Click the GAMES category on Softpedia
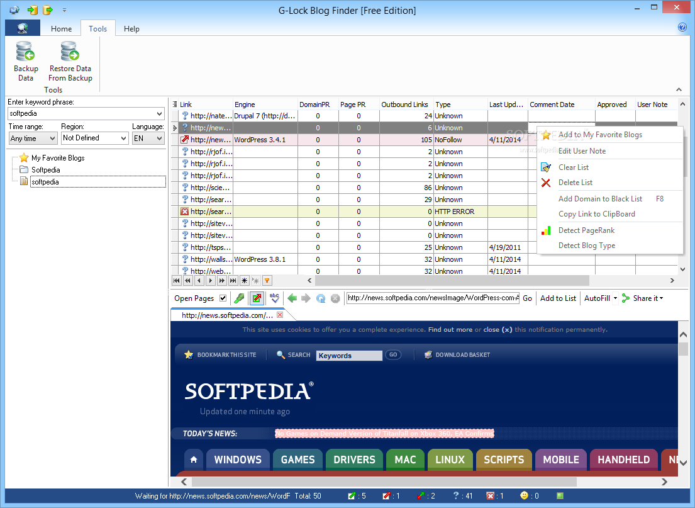The height and width of the screenshot is (508, 695). click(298, 460)
